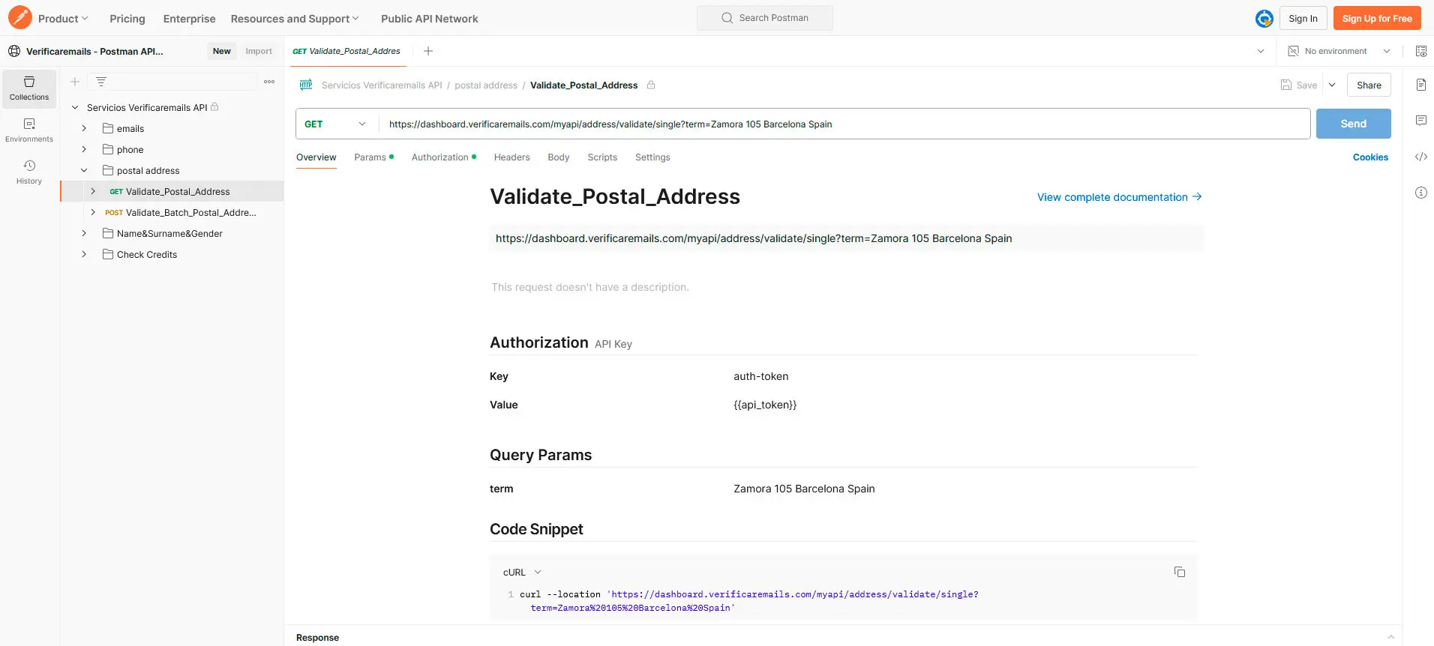The width and height of the screenshot is (1434, 646).
Task: Click the plus icon to open new tab
Action: tap(428, 51)
